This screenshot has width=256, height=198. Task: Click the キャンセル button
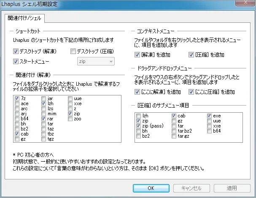191,188
